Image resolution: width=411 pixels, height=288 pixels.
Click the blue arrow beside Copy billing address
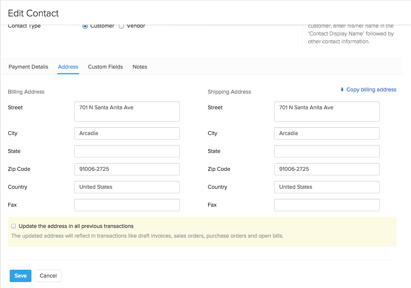pyautogui.click(x=342, y=90)
